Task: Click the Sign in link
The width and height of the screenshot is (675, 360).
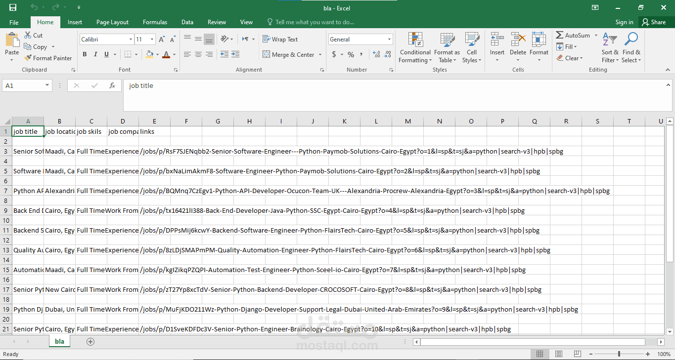Action: coord(624,22)
